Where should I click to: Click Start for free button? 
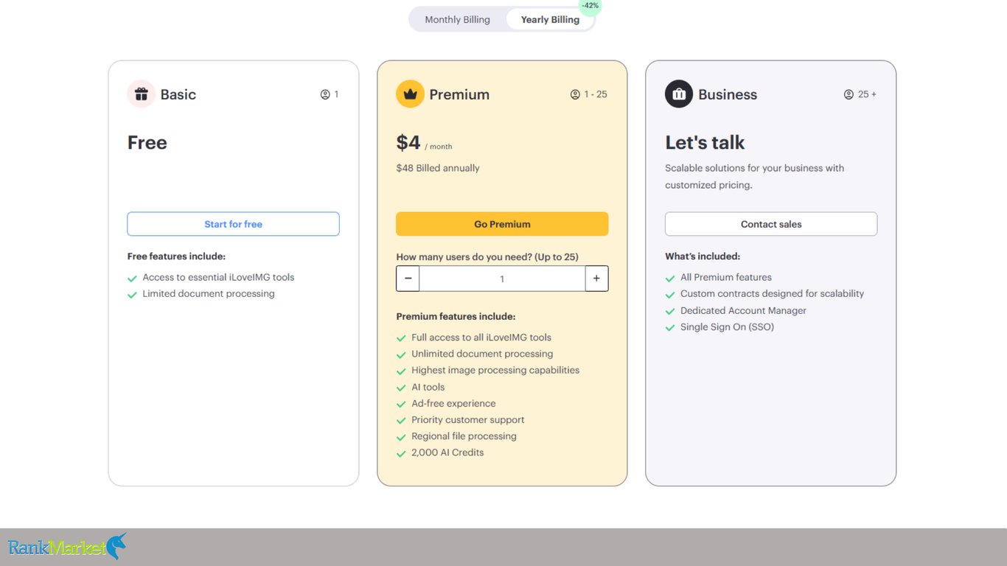[x=233, y=224]
